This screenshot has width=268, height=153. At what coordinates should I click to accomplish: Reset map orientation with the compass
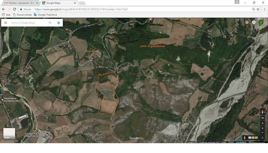tap(262, 112)
